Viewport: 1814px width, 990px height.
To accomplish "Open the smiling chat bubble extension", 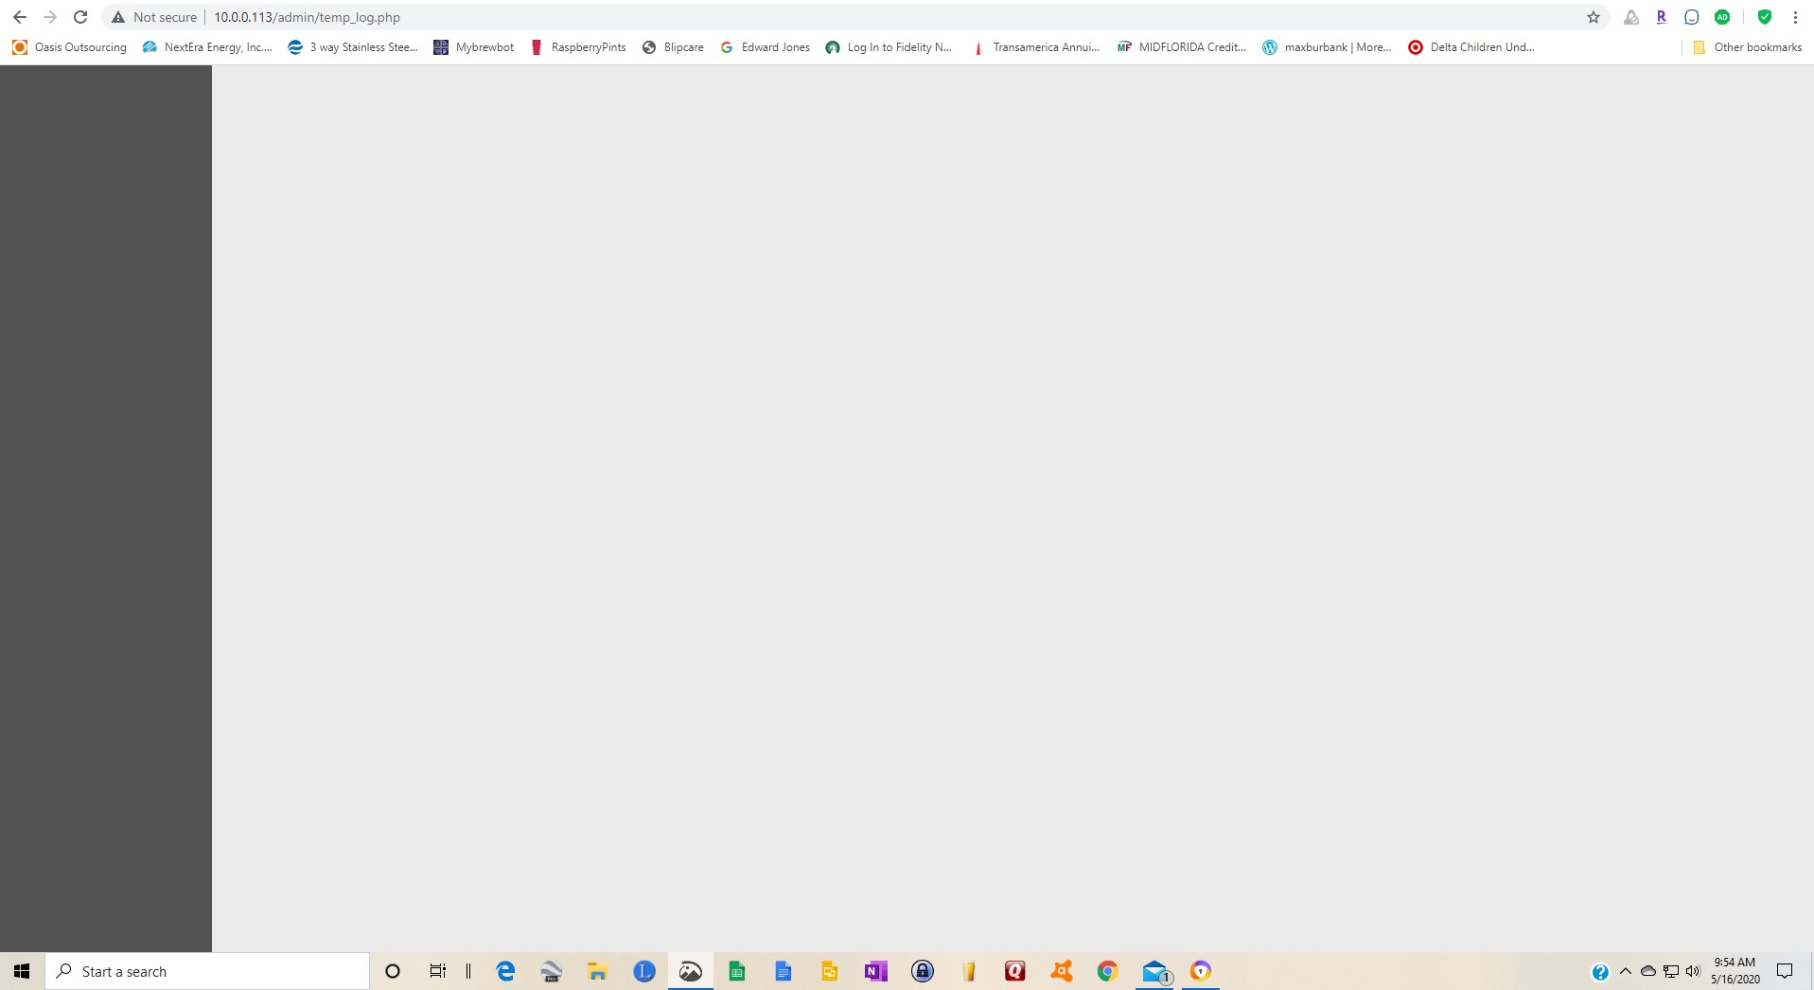I will tap(1692, 17).
